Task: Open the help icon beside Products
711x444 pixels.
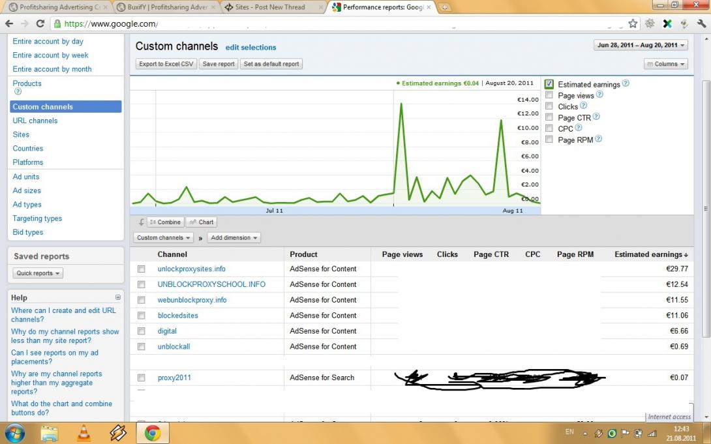Action: (18, 91)
